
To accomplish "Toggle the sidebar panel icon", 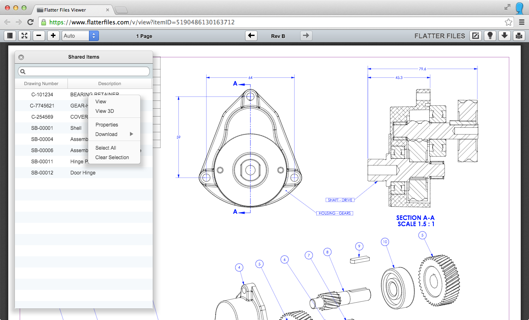I will [10, 36].
